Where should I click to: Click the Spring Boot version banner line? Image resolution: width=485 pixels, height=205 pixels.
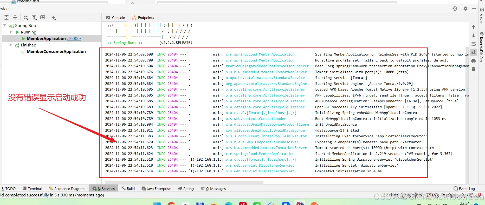tap(150, 43)
